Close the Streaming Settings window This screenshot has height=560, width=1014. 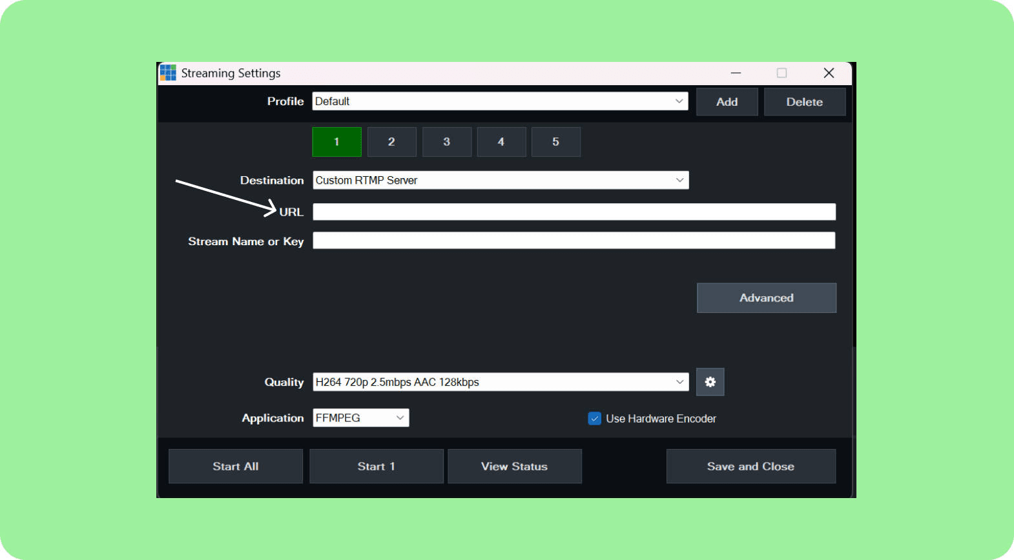[829, 73]
